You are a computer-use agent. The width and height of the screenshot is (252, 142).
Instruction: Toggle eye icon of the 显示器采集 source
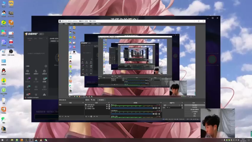click(107, 107)
